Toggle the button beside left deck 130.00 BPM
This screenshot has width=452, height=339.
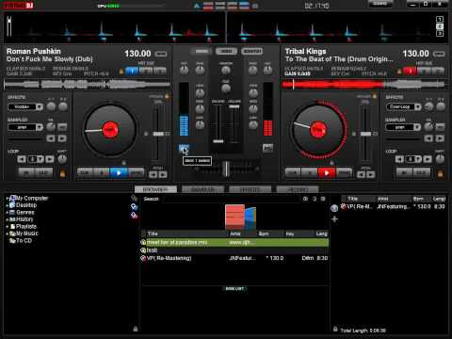tap(161, 54)
